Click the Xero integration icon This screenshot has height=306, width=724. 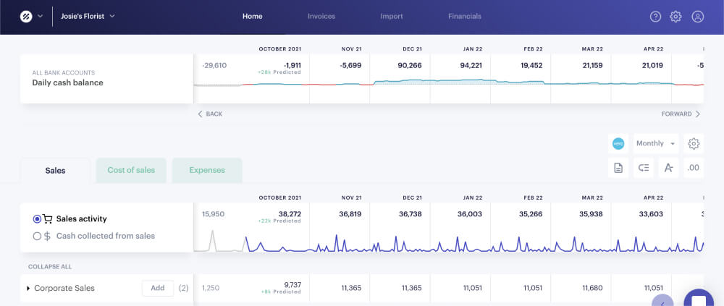point(618,143)
